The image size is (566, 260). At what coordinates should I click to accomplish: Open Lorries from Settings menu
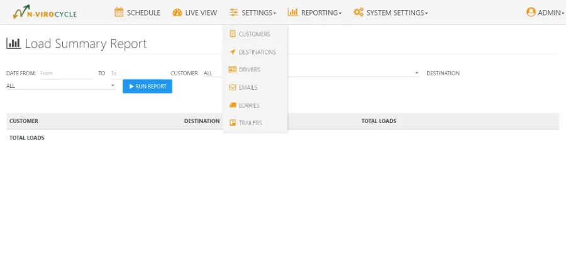(249, 106)
